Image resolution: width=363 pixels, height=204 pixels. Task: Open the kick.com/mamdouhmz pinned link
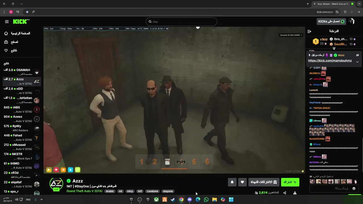coord(330,61)
